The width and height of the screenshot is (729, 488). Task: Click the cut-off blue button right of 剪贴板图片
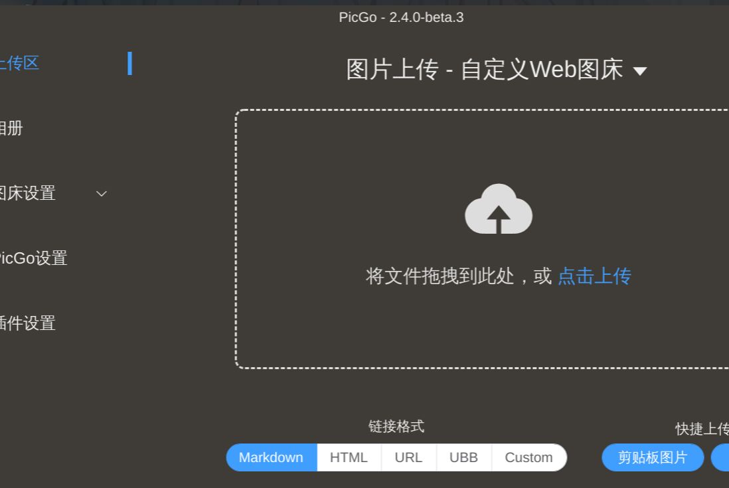coord(720,457)
